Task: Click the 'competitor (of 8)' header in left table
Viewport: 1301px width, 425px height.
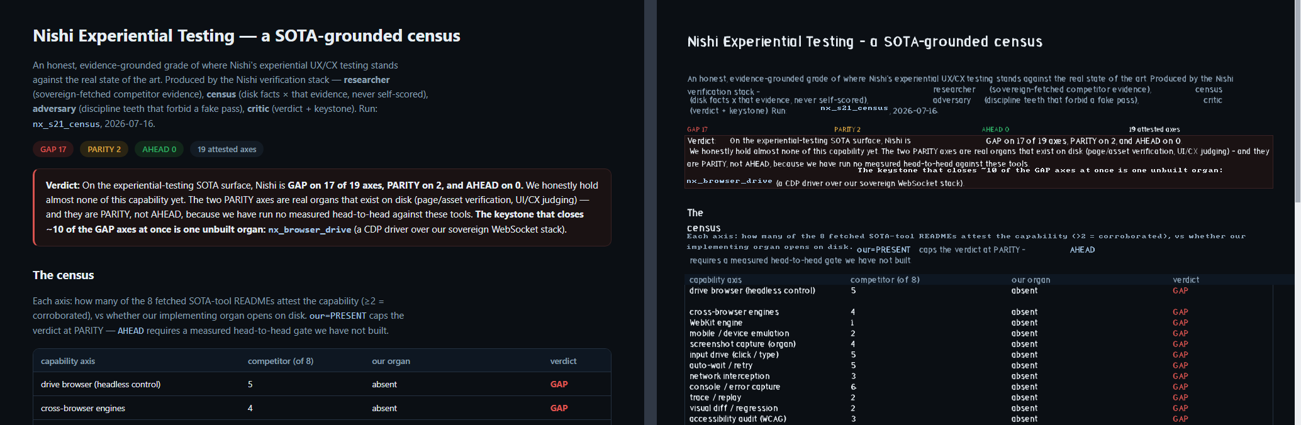Action: 281,361
